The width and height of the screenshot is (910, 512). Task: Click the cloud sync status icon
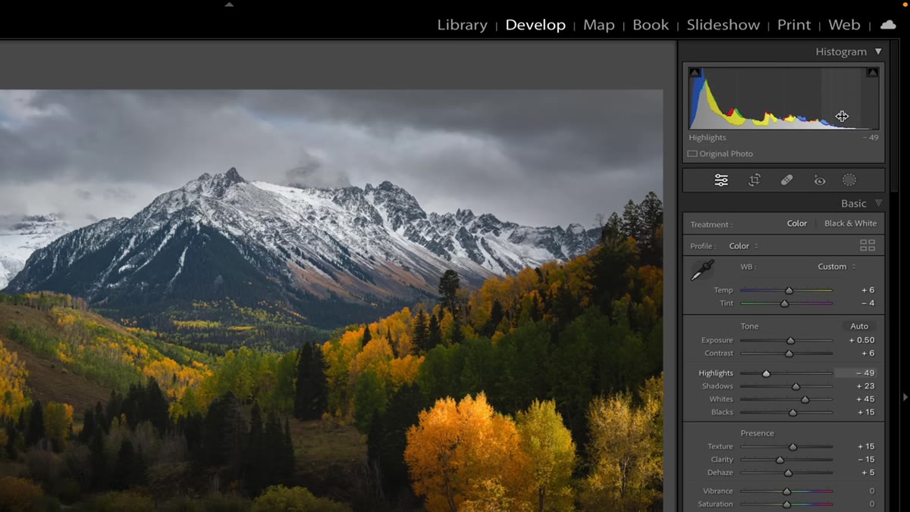[x=887, y=25]
